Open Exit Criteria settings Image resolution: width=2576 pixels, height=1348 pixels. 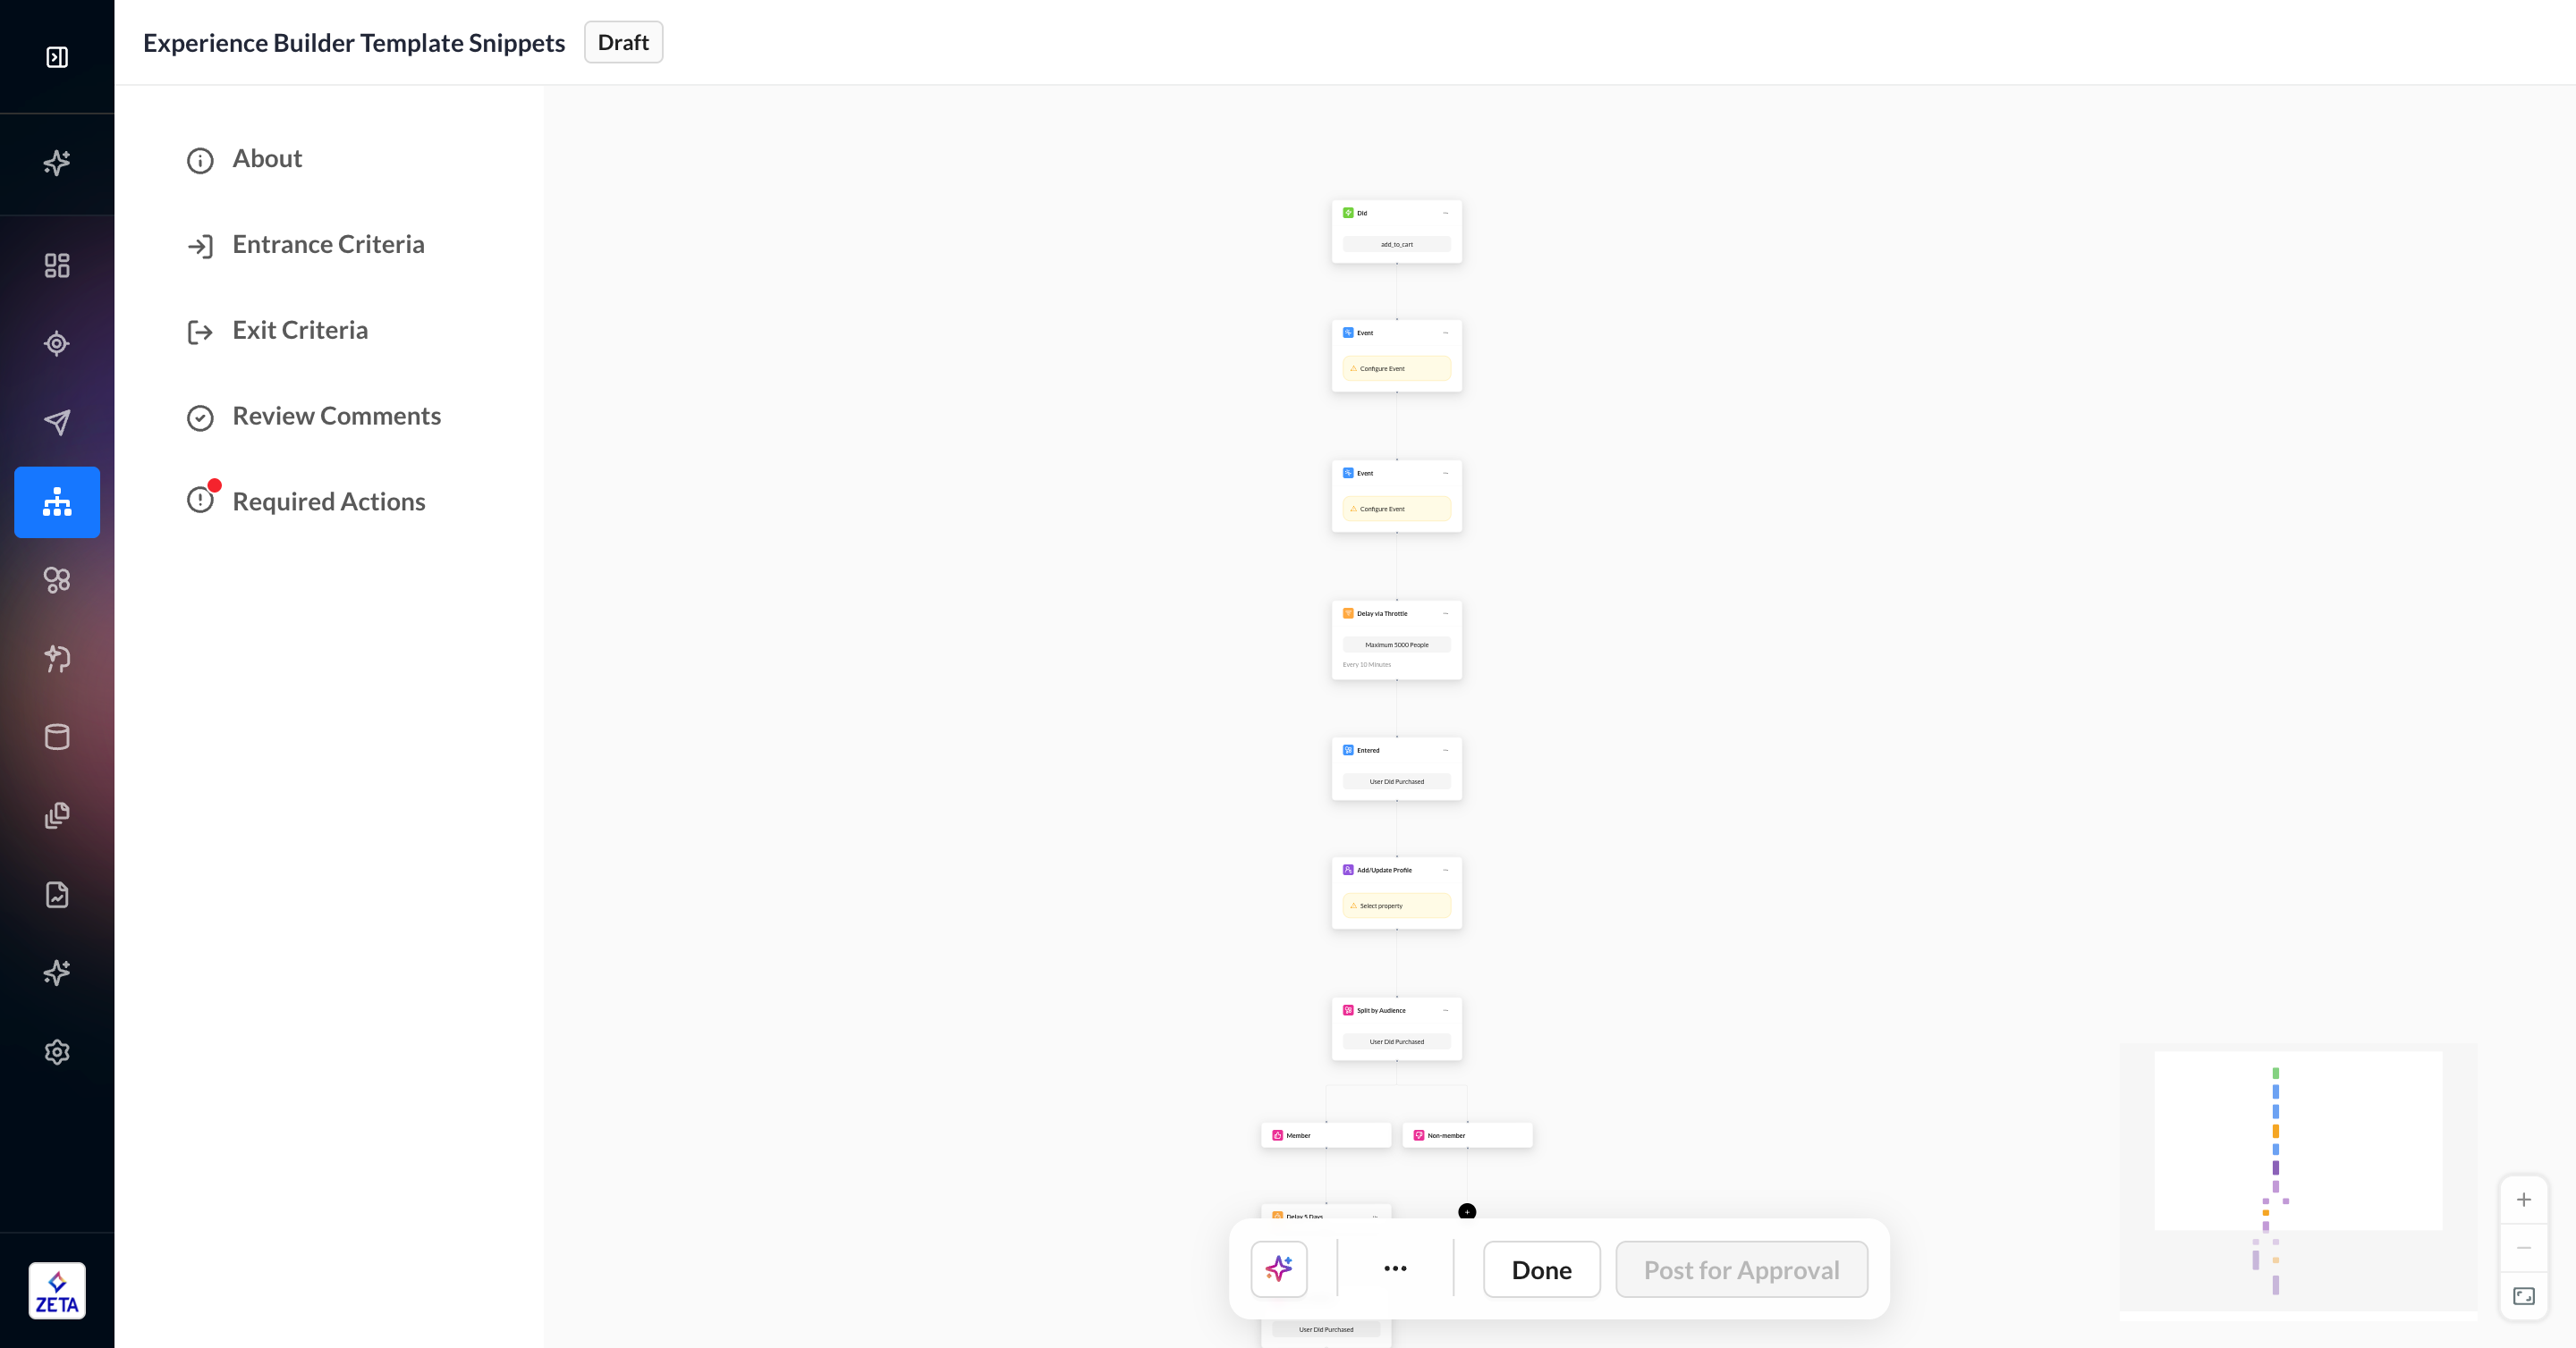point(299,331)
